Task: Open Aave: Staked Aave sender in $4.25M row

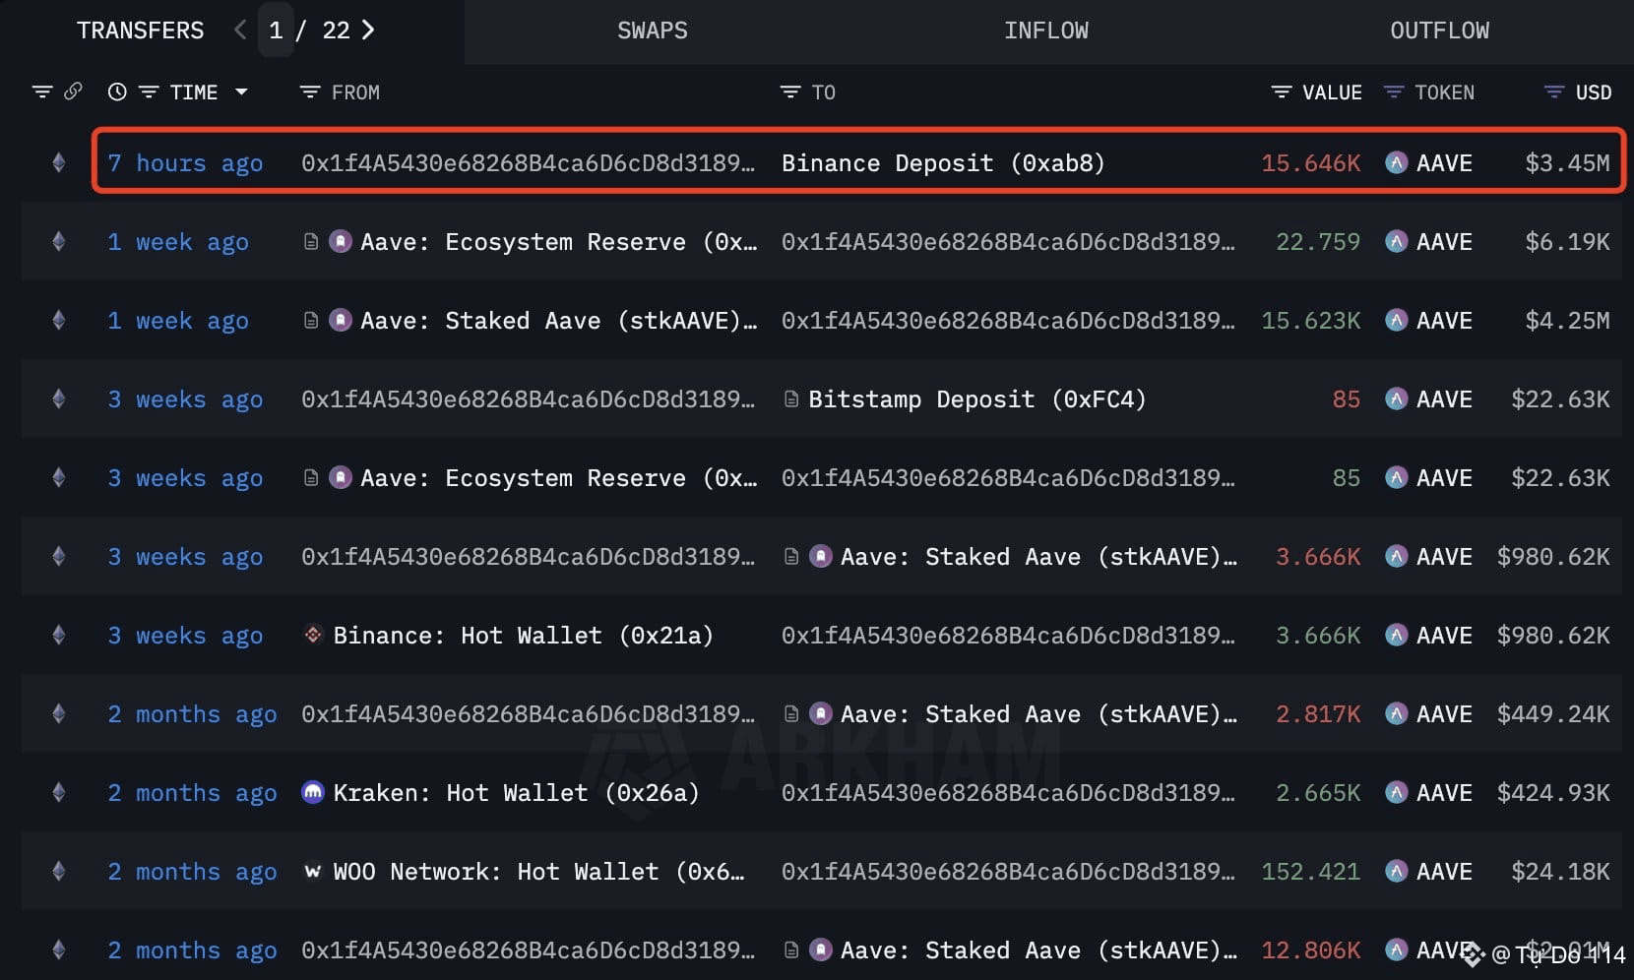Action: (x=558, y=321)
